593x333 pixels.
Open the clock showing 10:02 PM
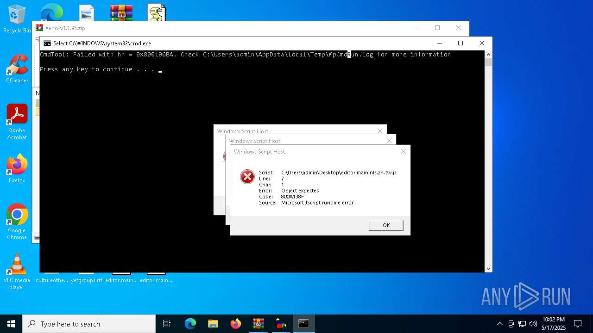pyautogui.click(x=554, y=324)
